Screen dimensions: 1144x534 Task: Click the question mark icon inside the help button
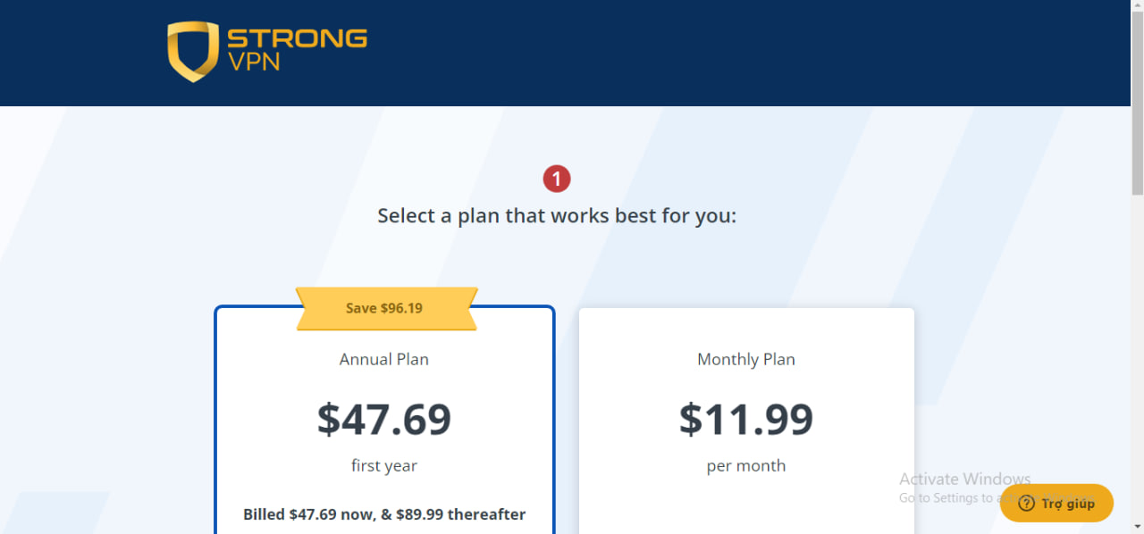1029,503
